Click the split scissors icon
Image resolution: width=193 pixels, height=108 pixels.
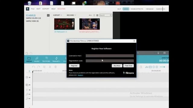click(50, 67)
